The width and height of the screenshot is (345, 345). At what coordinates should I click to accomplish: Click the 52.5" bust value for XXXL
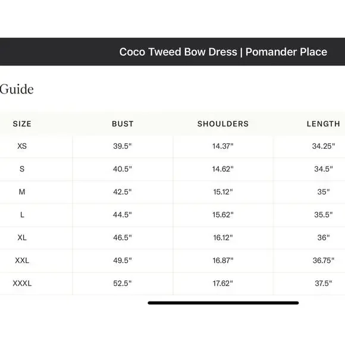(123, 283)
